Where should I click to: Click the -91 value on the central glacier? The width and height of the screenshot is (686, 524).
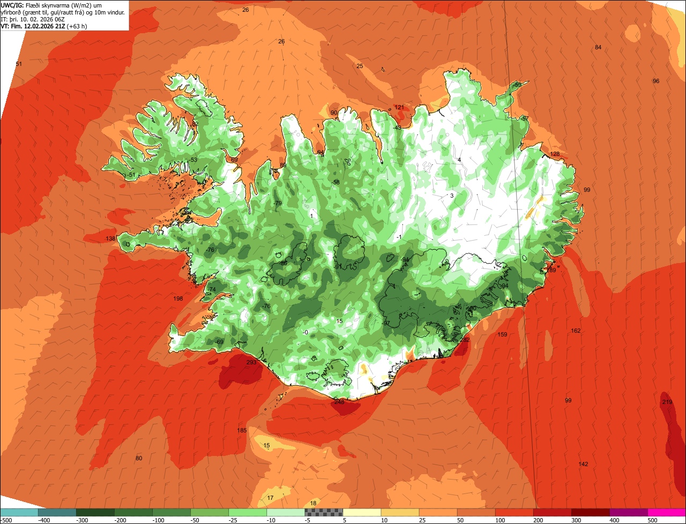pyautogui.click(x=337, y=267)
